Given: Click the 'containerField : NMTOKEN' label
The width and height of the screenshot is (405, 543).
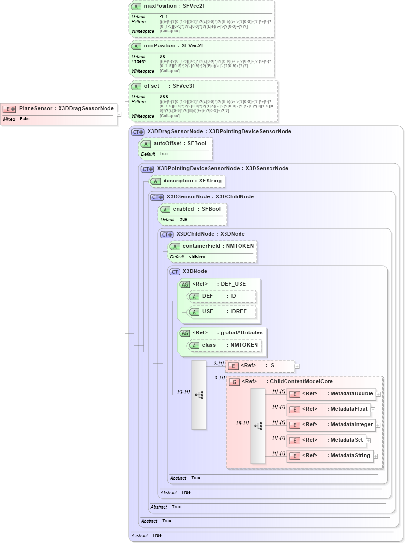Looking at the screenshot, I should [x=218, y=246].
